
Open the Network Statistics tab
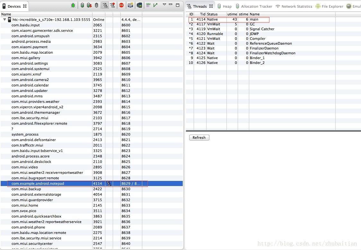(294, 6)
